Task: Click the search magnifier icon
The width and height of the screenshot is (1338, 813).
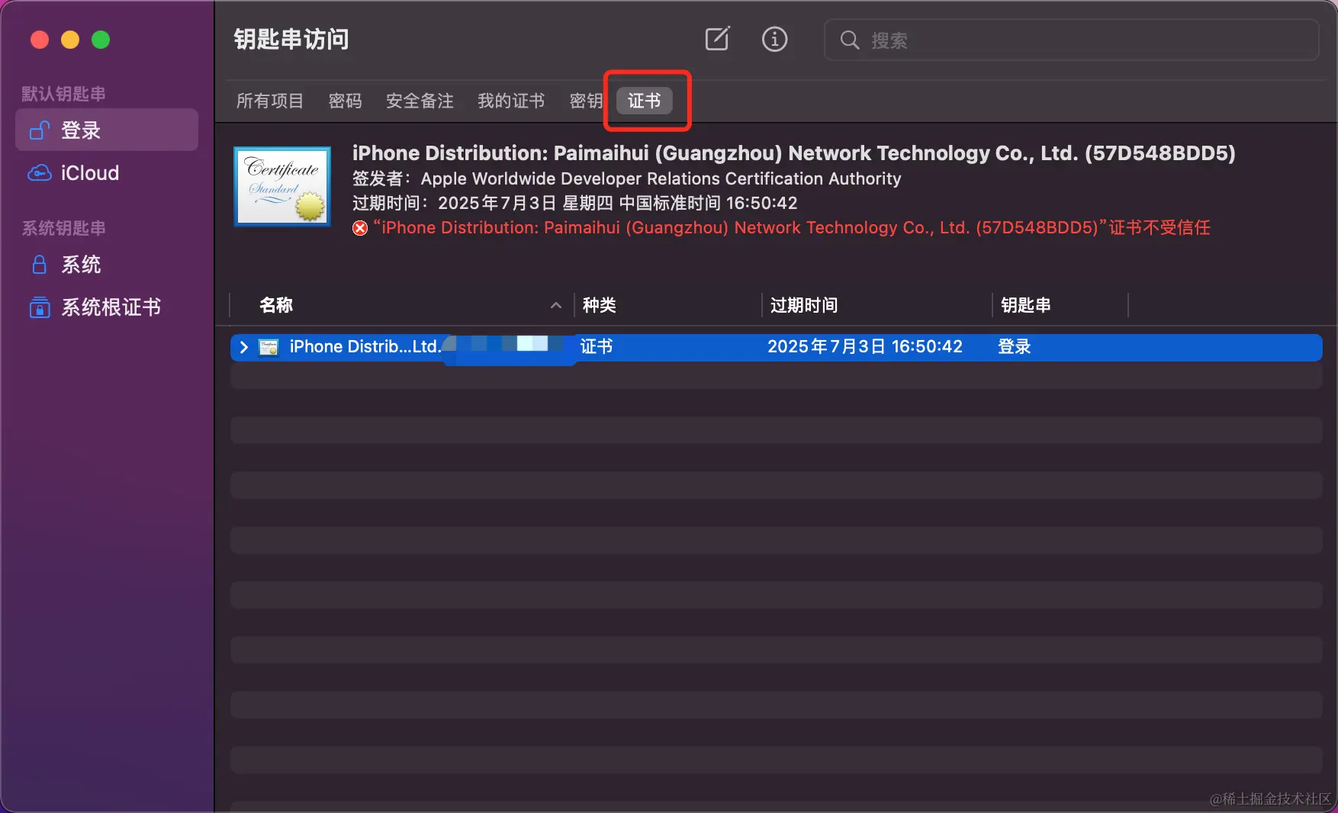Action: 849,40
